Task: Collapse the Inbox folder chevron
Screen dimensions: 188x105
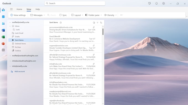Action: 10,26
